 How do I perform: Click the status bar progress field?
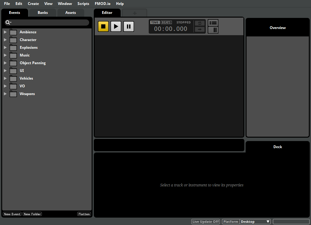coord(291,222)
